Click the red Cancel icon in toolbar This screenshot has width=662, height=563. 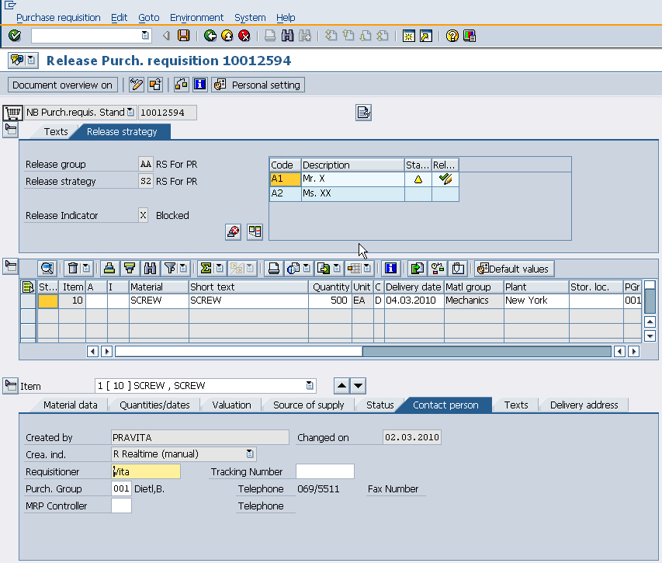tap(244, 36)
